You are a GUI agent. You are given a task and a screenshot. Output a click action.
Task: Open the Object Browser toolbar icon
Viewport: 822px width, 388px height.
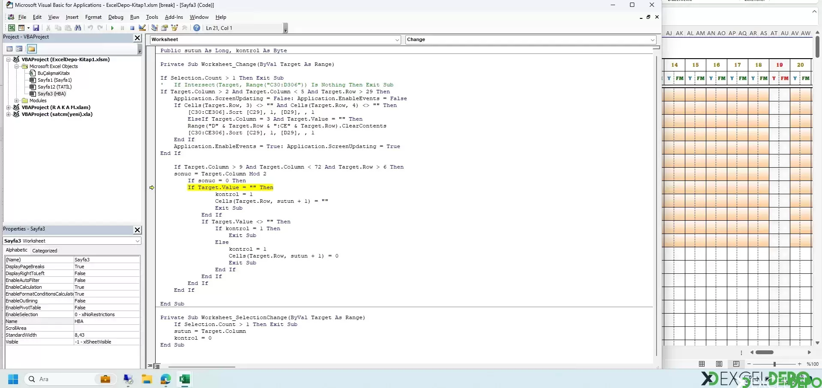[x=174, y=28]
